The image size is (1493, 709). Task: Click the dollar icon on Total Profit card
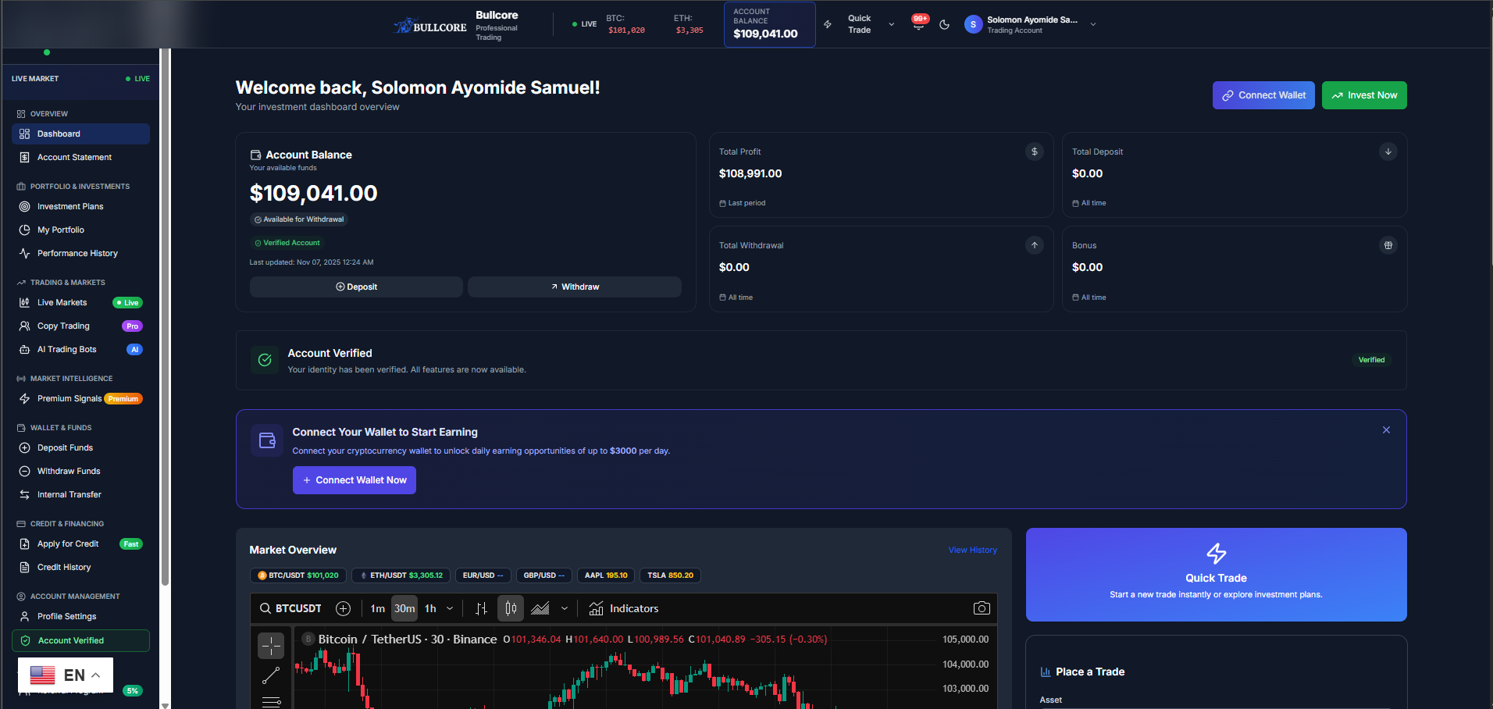tap(1034, 151)
